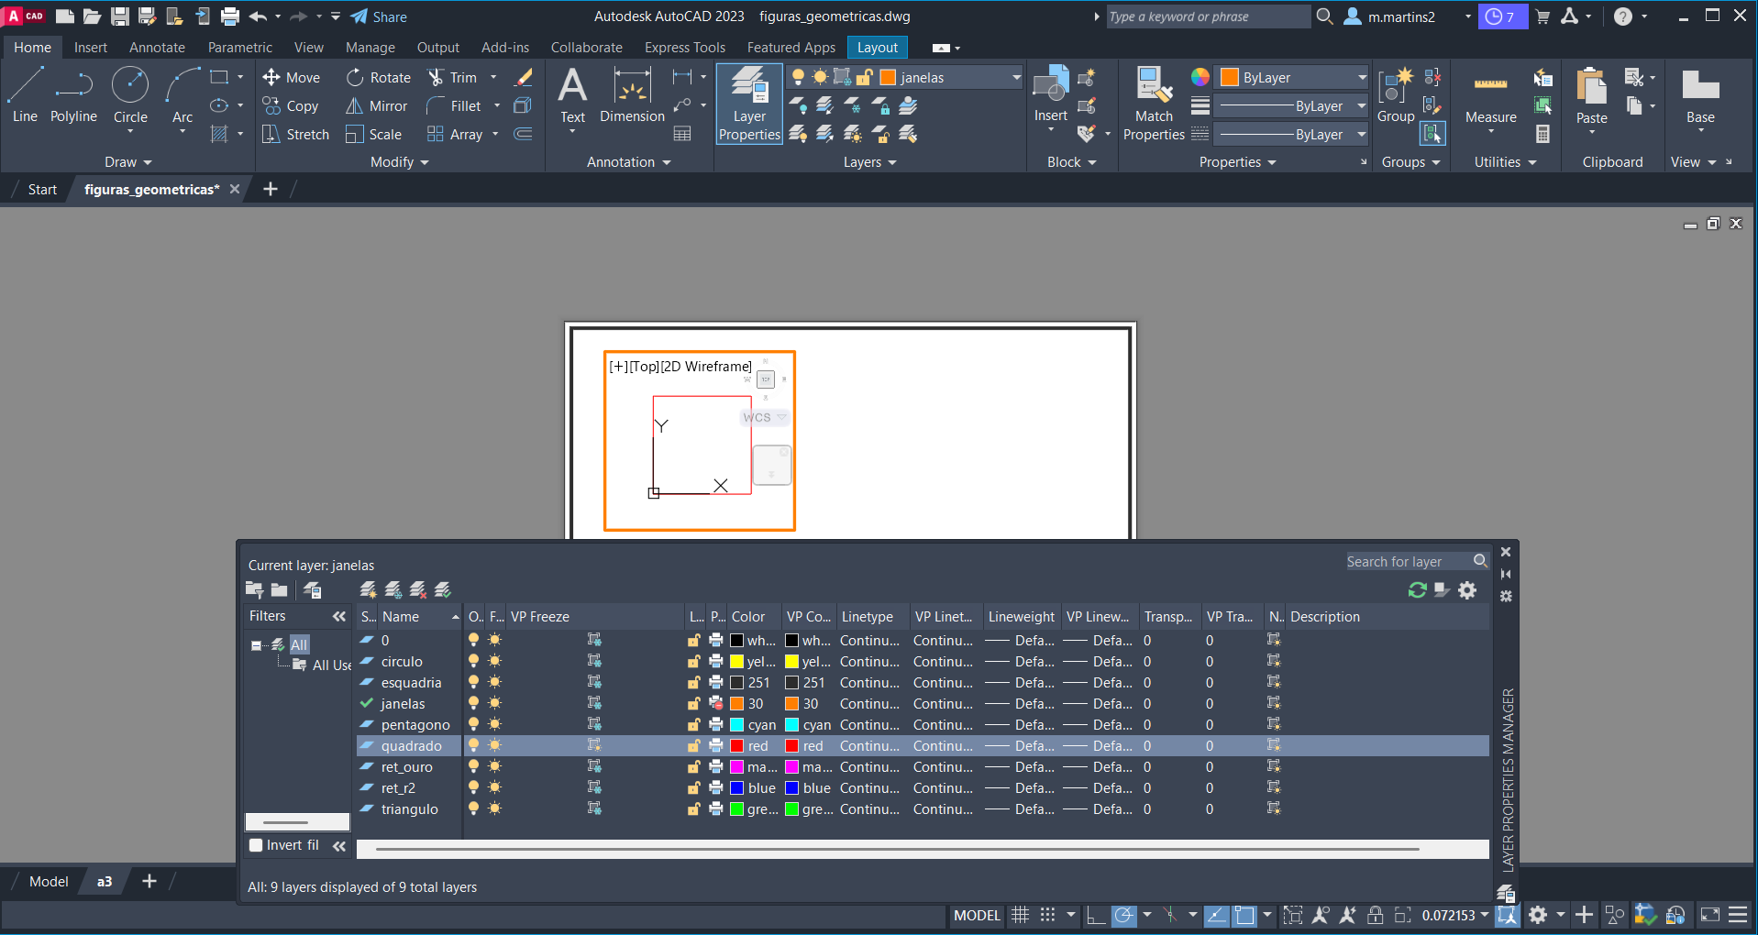Click the Search for layer field

(x=1406, y=561)
